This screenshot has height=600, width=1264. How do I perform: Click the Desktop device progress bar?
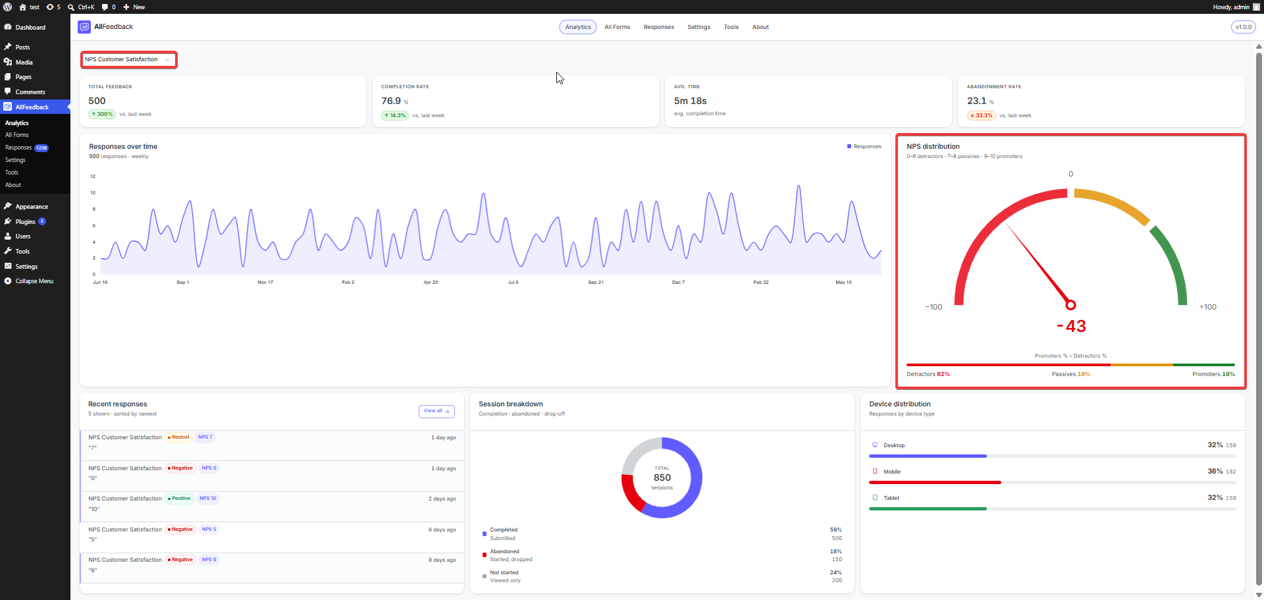coord(1052,456)
